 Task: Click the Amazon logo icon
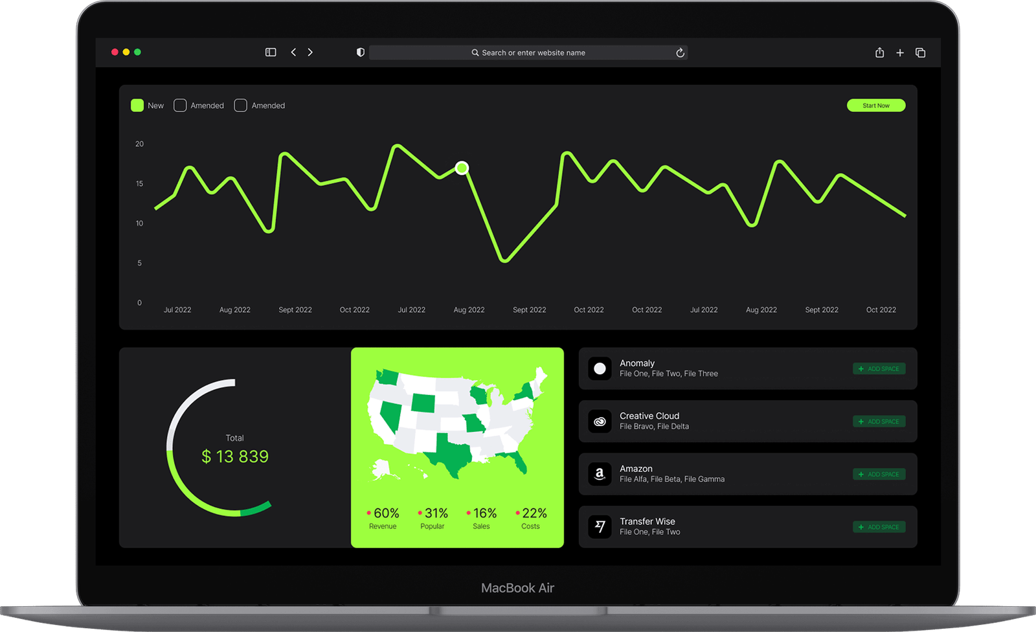coord(600,474)
